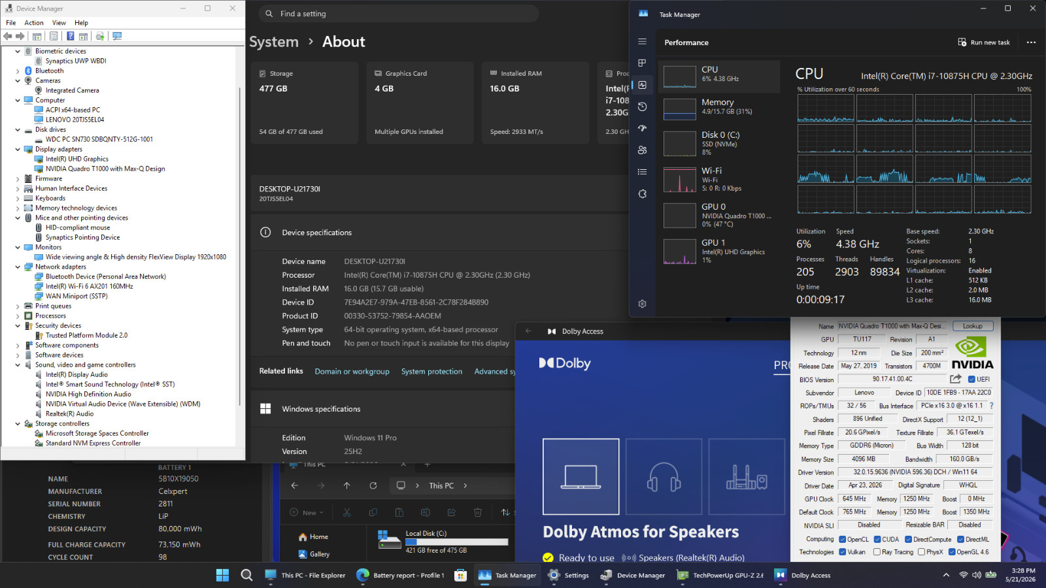Select Wi-Fi in Task Manager performance list
Image resolution: width=1046 pixels, height=588 pixels.
(719, 179)
